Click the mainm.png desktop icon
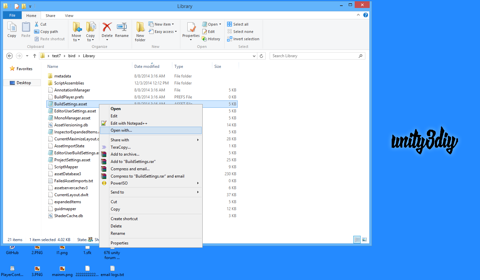This screenshot has width=480, height=280. tap(62, 271)
